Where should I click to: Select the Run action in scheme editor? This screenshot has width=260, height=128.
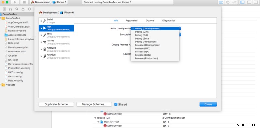click(56, 28)
